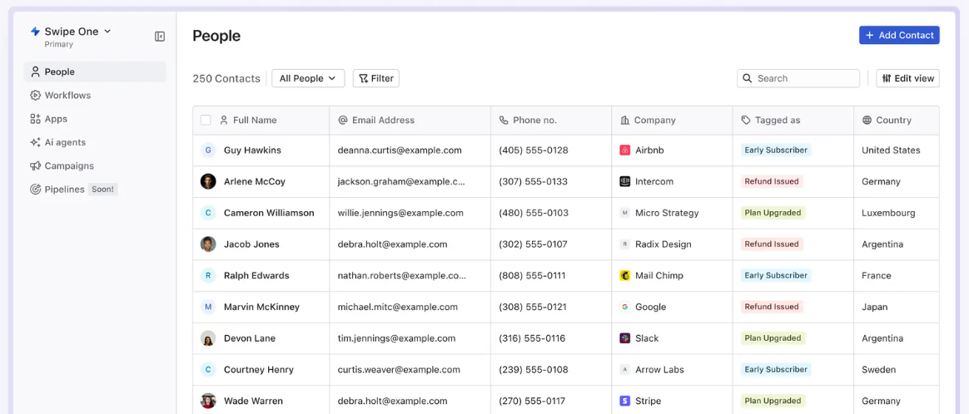Sort by Full Name column header
Screen dimensions: 969x414
(255, 121)
